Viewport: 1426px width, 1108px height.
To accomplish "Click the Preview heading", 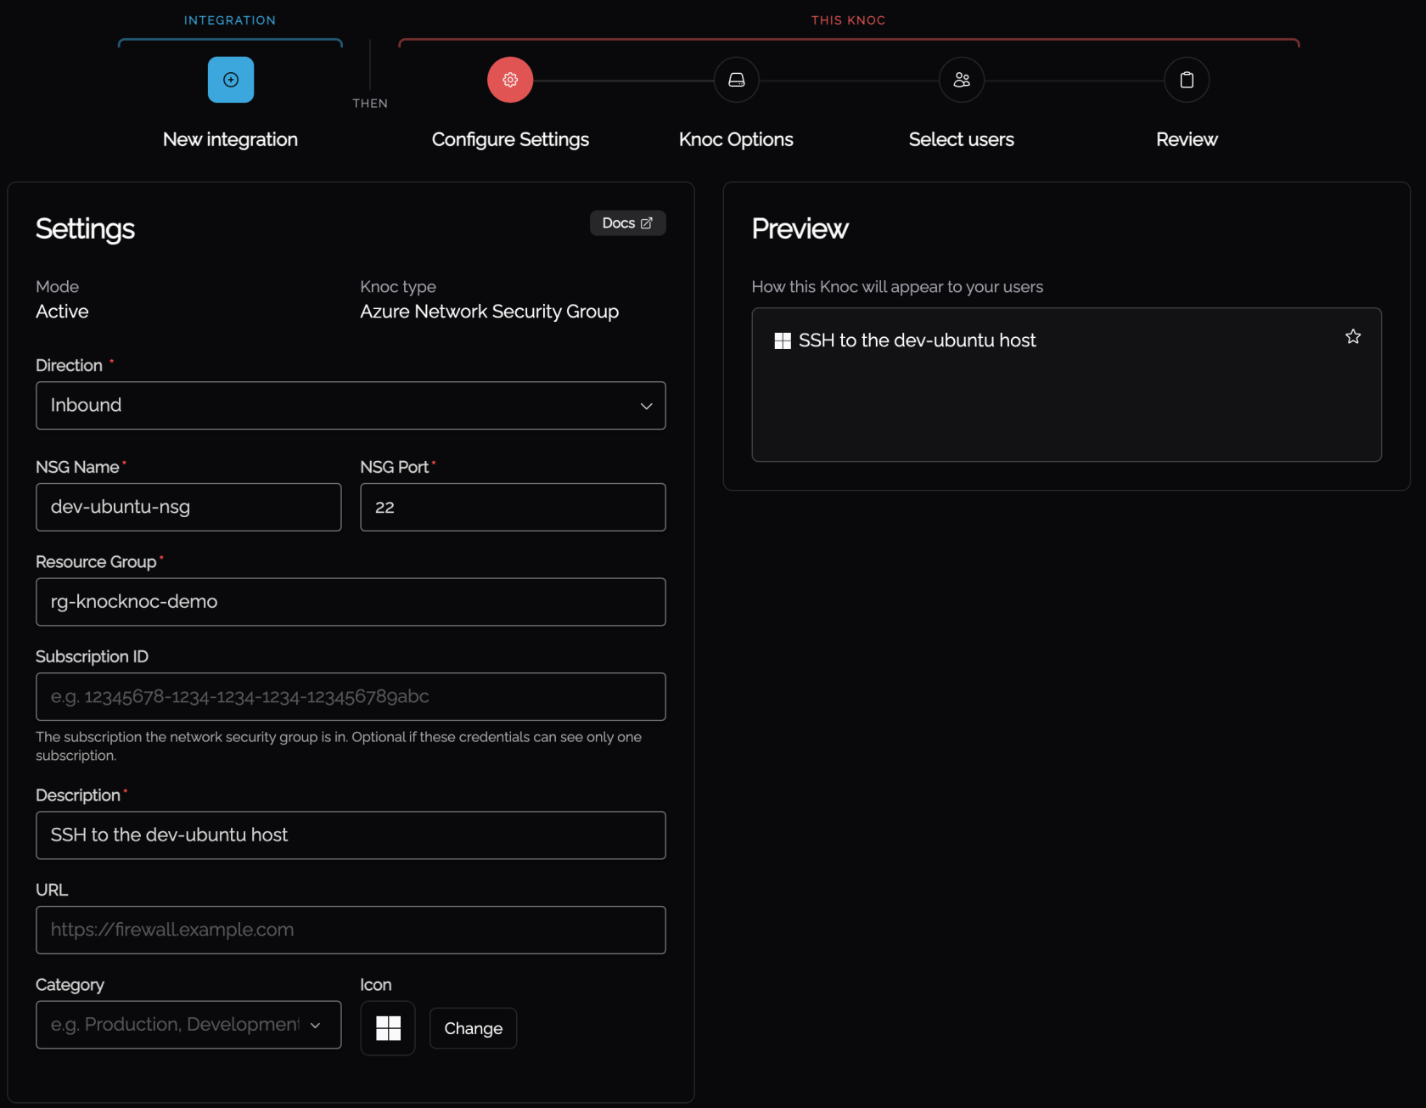I will point(800,228).
